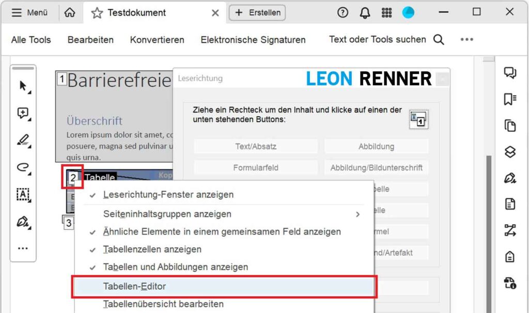
Task: Choose the freehand draw lasso tool
Action: click(x=23, y=167)
